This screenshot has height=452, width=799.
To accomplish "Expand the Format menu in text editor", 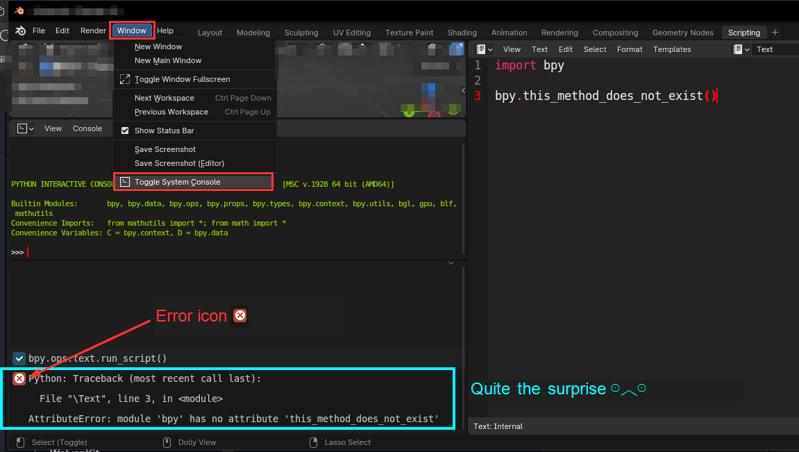I will click(630, 49).
